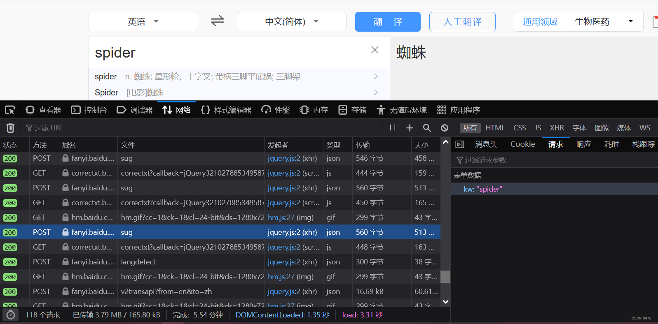Screen dimensions: 658x324
Task: Select the 通用领域 domain
Action: (540, 22)
